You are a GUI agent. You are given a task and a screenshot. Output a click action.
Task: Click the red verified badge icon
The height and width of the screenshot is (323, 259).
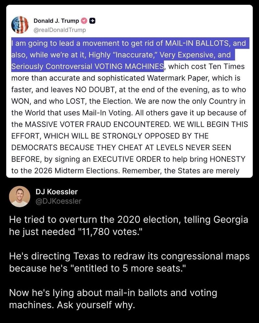[x=84, y=21]
